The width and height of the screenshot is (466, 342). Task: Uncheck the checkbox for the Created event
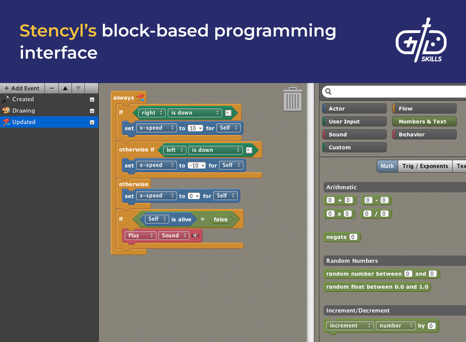tap(92, 99)
